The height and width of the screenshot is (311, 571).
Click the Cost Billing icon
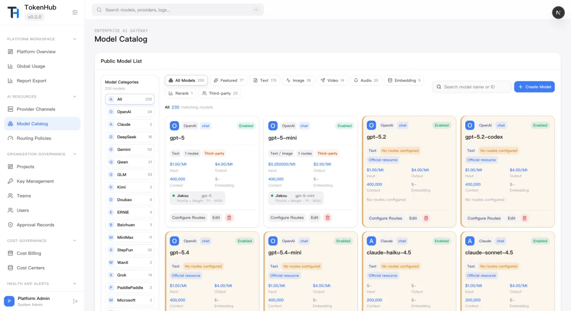point(10,253)
